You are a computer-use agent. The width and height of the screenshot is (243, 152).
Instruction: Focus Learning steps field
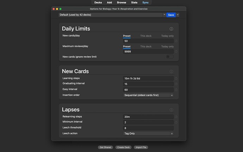(148, 78)
